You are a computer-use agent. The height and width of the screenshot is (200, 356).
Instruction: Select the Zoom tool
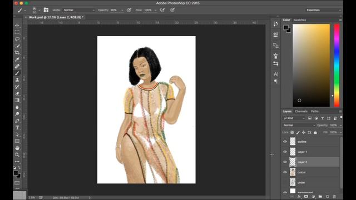click(17, 155)
